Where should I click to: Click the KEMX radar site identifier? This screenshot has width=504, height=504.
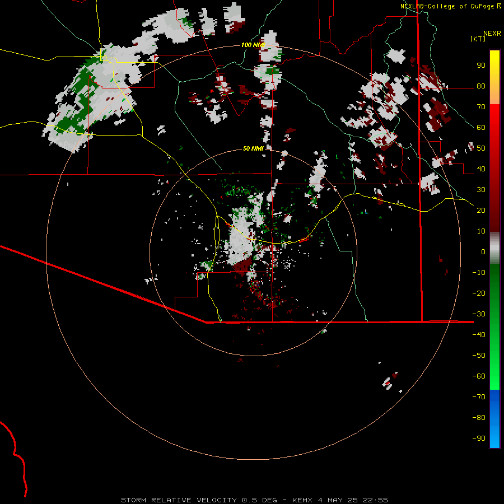tap(302, 500)
